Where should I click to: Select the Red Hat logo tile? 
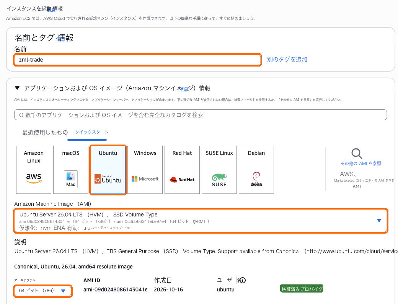(x=182, y=170)
